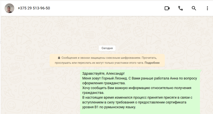The image size is (213, 114).
Task: Click the lock icon in the encryption notice
Action: coord(59,58)
